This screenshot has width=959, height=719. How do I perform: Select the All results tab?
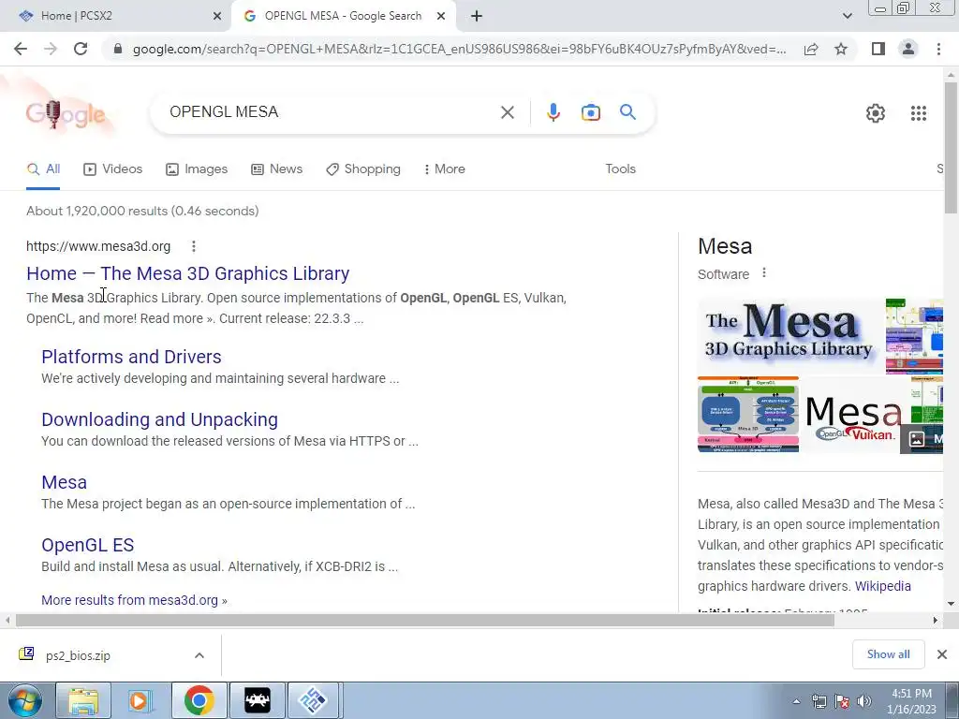pyautogui.click(x=43, y=169)
